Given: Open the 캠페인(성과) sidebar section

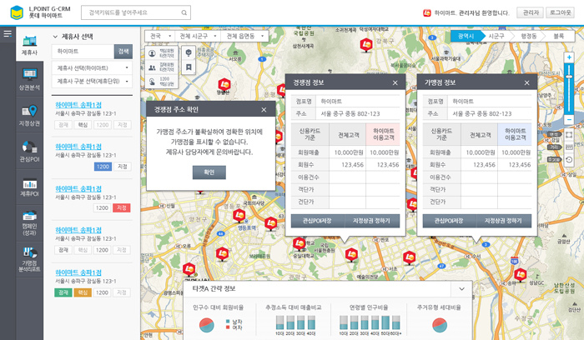Looking at the screenshot, I should [29, 222].
